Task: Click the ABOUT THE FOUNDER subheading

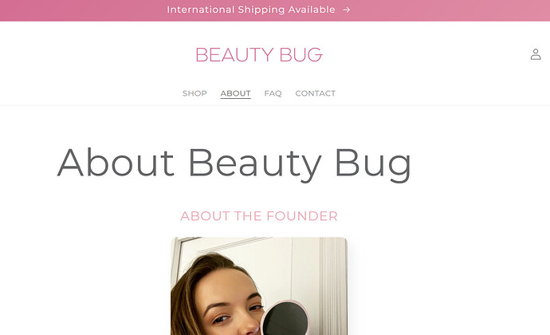Action: click(259, 216)
